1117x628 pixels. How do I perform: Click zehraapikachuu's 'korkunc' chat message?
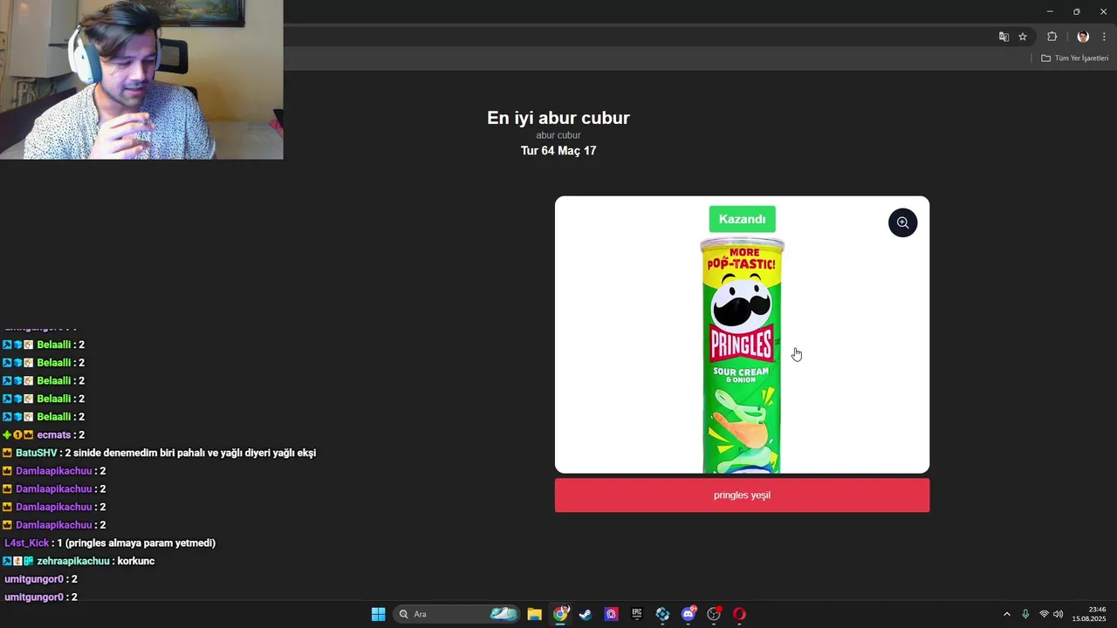[79, 561]
